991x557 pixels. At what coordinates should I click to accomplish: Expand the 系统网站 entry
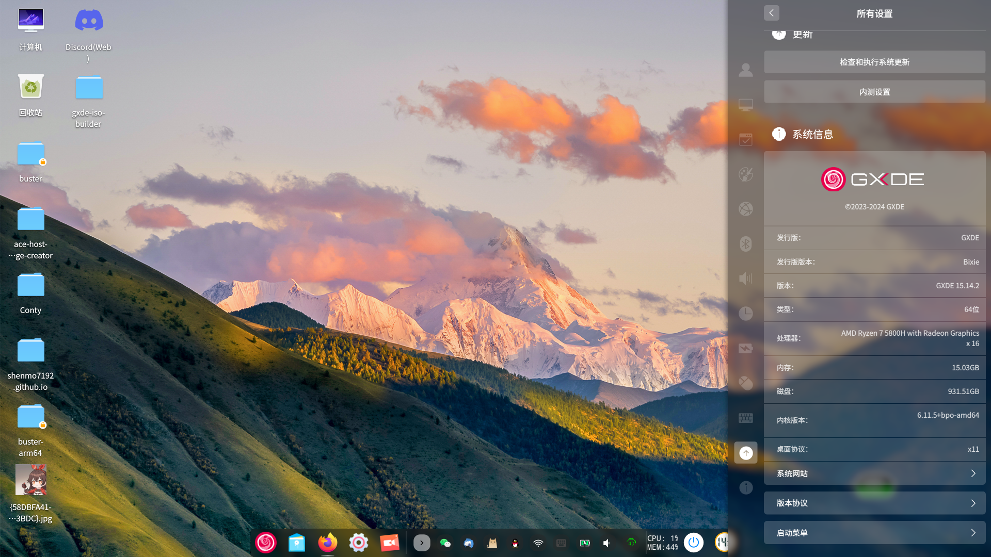click(x=874, y=473)
